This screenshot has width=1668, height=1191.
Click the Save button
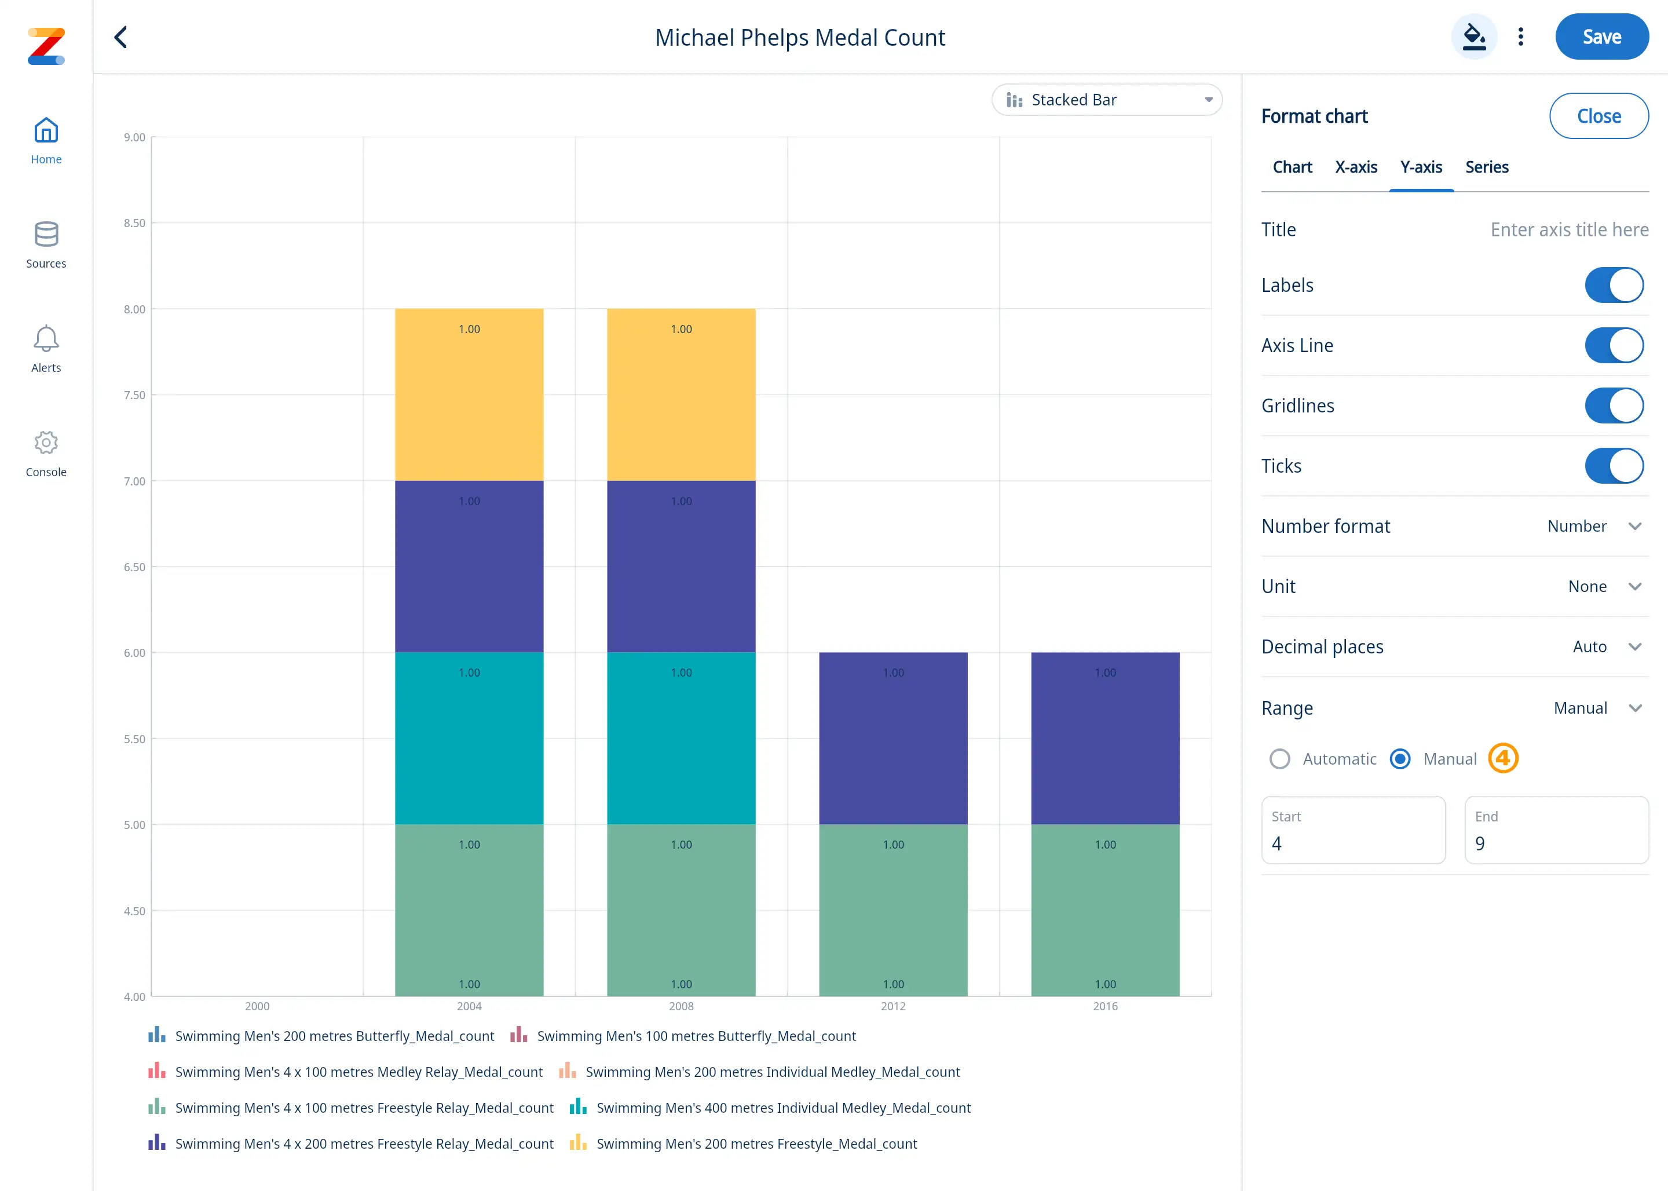tap(1601, 36)
